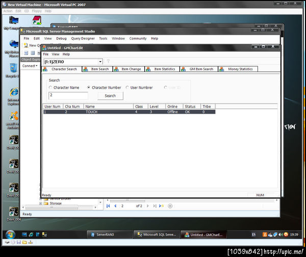Image resolution: width=306 pixels, height=257 pixels.
Task: Click Show Desktop quick launch icon
Action: 24,235
